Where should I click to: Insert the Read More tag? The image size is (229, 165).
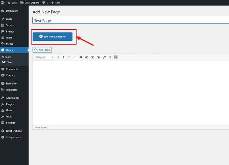click(x=110, y=57)
